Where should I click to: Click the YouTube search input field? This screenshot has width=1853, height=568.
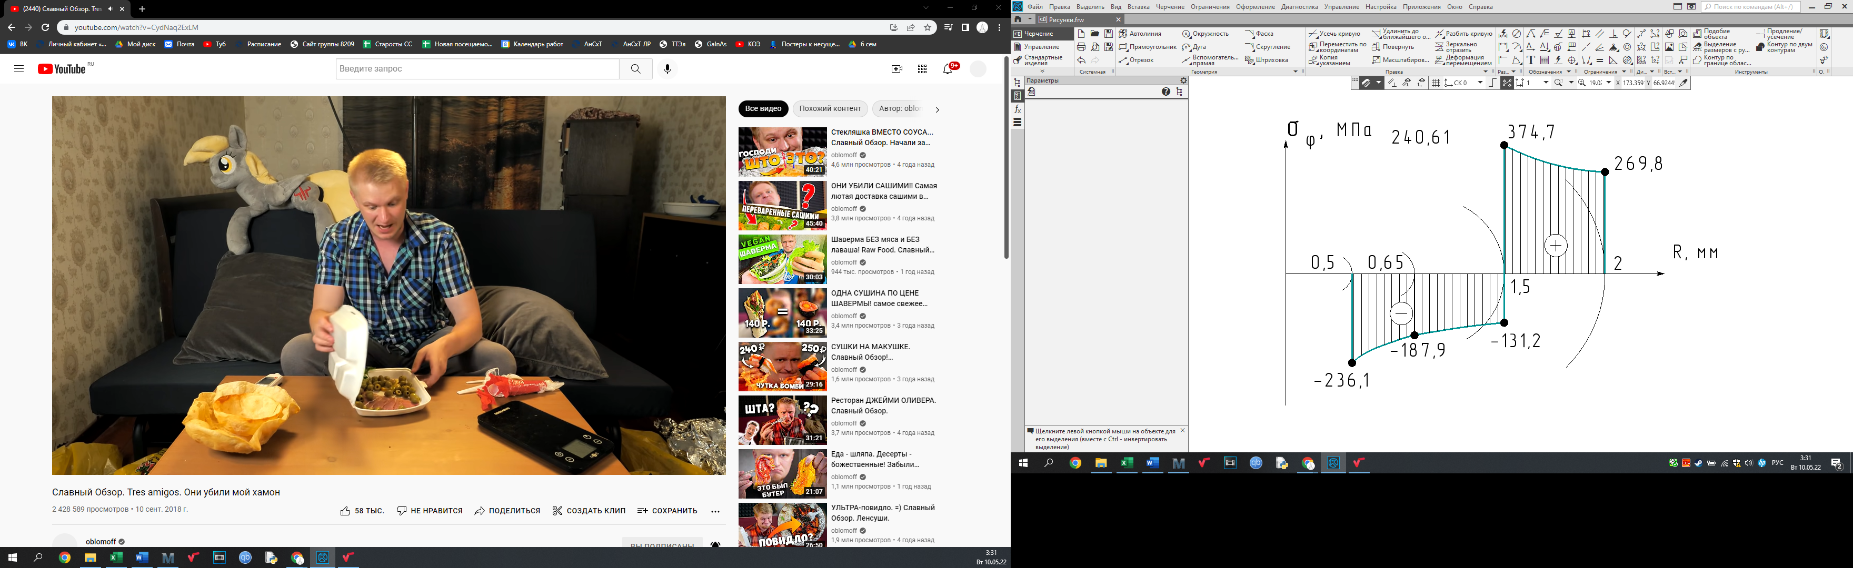click(477, 69)
